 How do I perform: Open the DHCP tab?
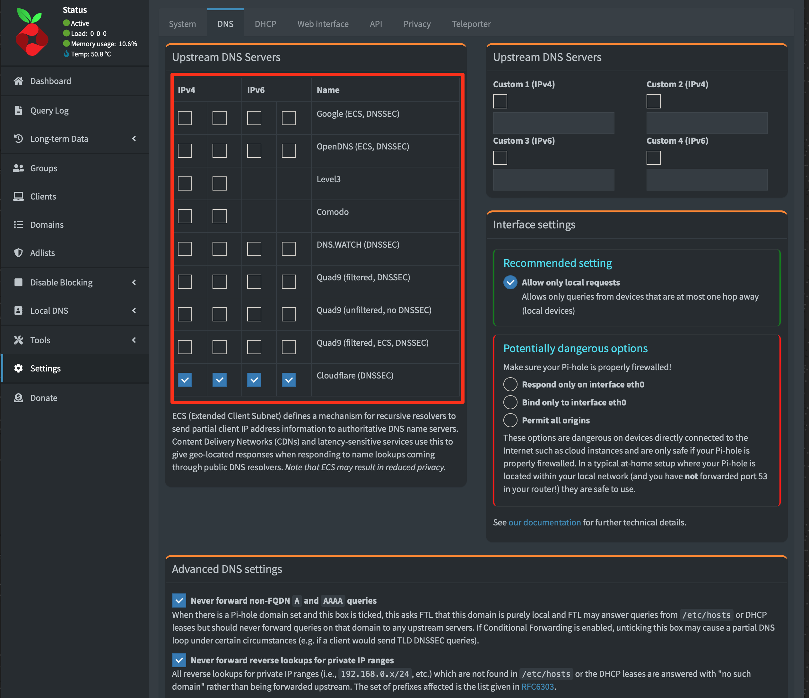click(x=265, y=23)
